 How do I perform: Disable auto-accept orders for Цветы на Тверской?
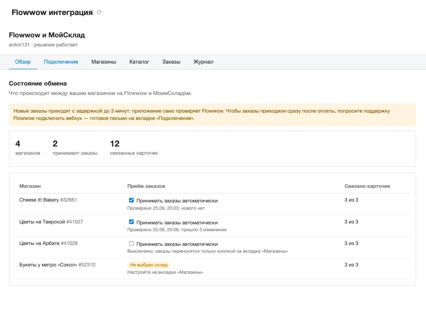131,222
